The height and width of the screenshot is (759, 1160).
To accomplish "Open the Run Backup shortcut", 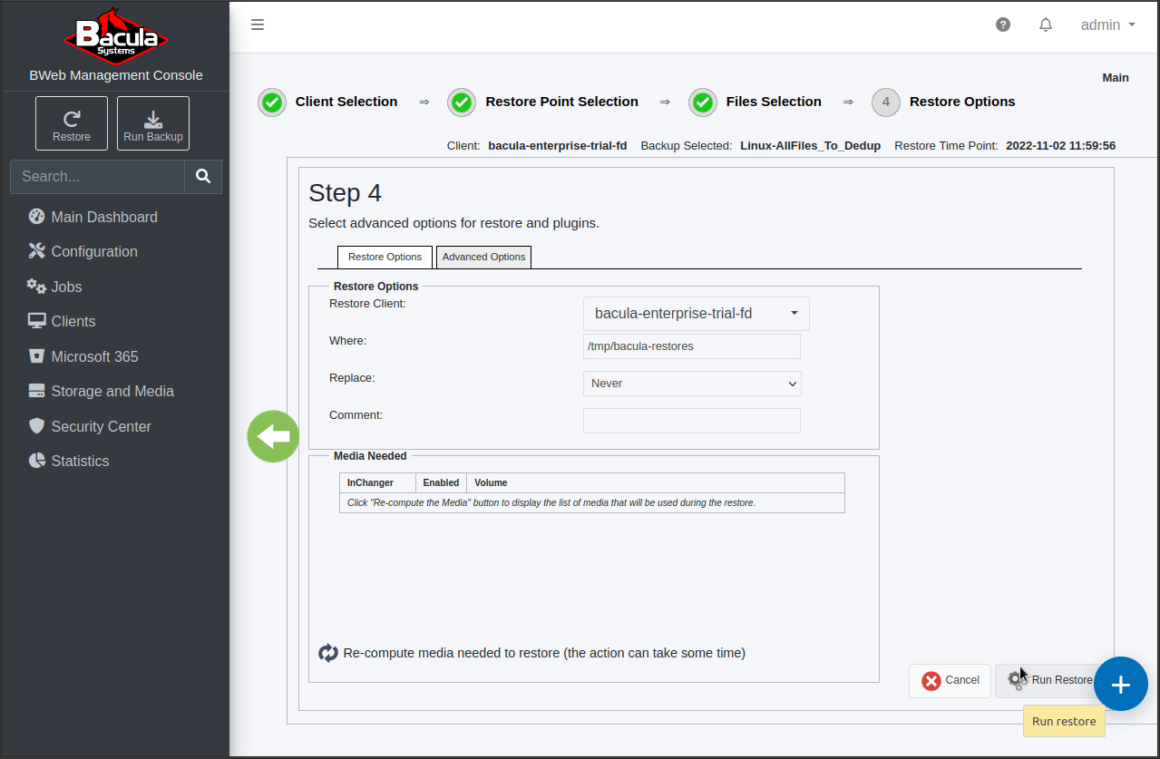I will [153, 123].
